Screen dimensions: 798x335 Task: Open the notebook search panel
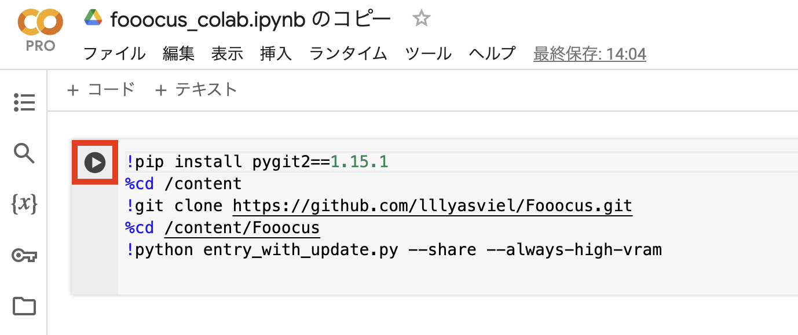click(x=24, y=153)
